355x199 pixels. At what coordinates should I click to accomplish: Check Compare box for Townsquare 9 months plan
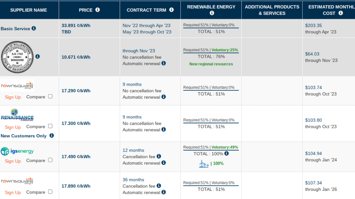pyautogui.click(x=50, y=96)
